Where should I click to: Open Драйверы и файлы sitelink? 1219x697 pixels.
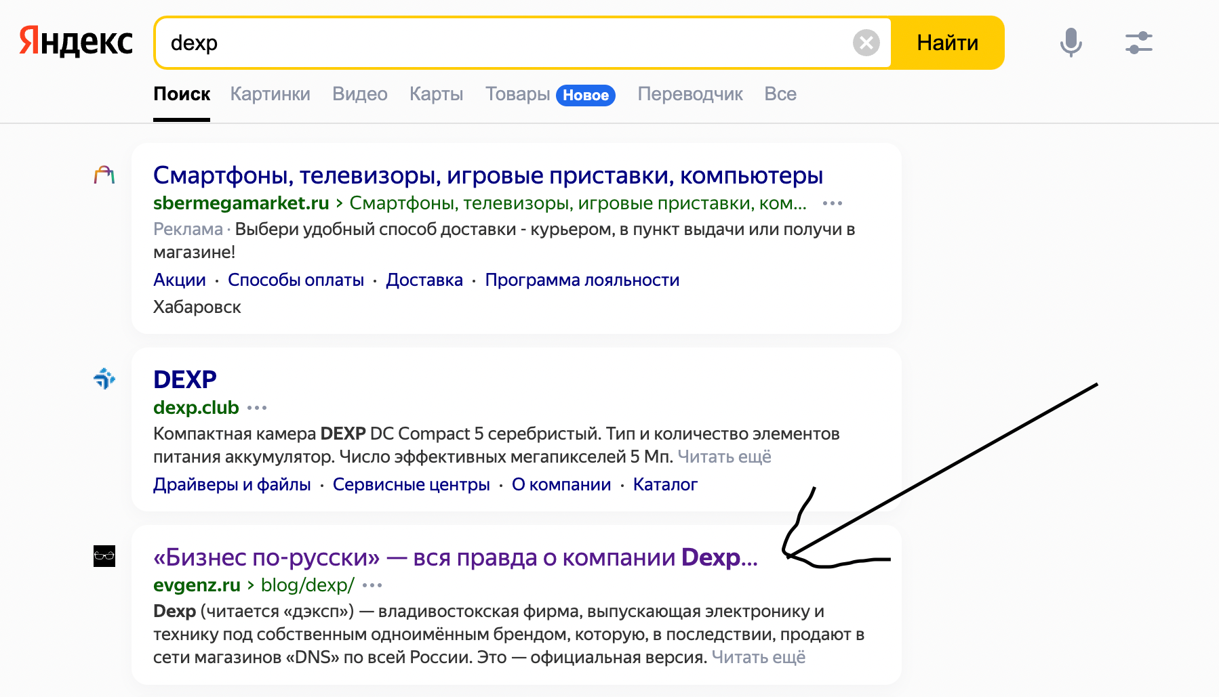[x=232, y=484]
